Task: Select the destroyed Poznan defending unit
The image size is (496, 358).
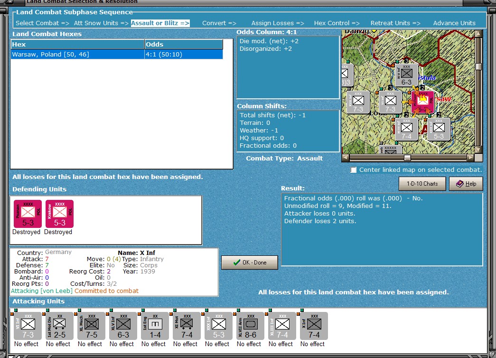Action: click(28, 214)
